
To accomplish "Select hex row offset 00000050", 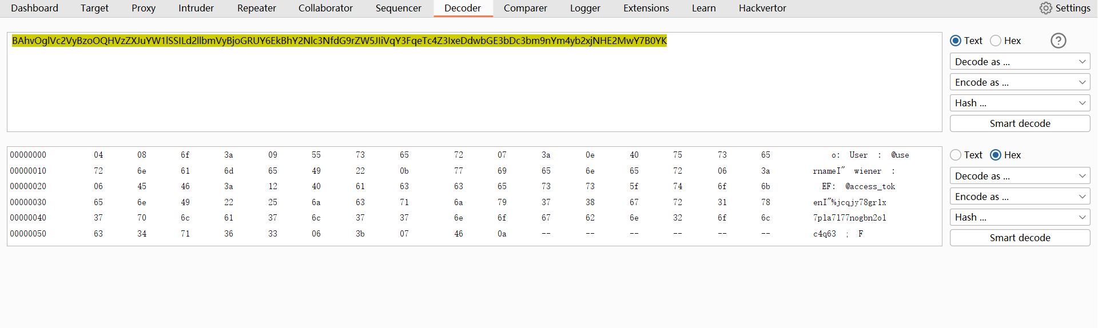I will (x=28, y=234).
